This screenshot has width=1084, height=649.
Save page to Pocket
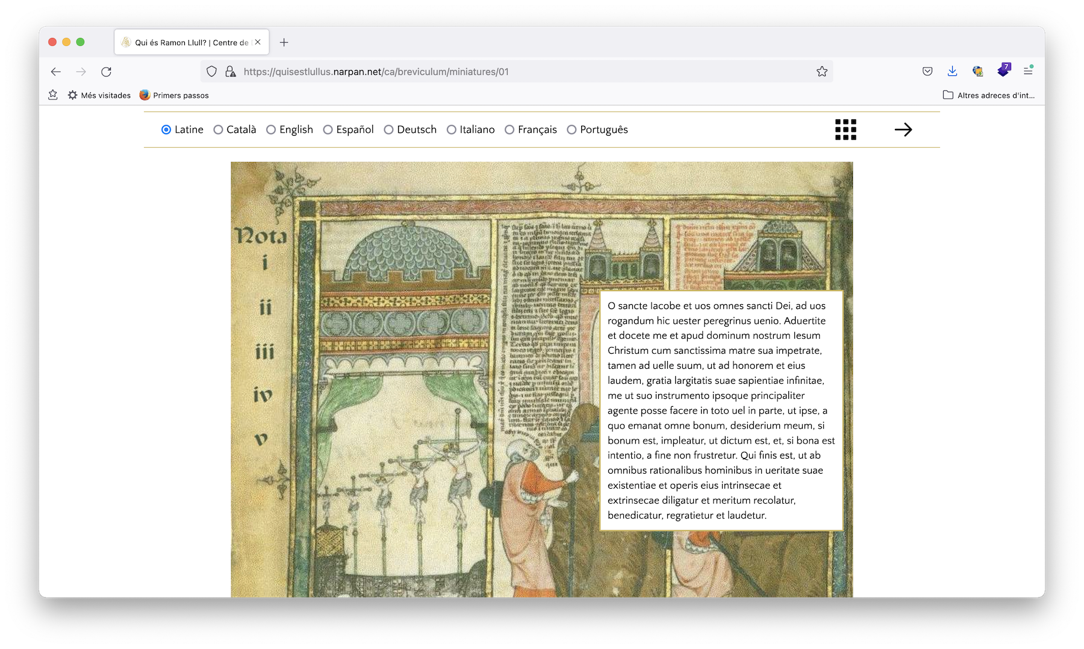(x=927, y=71)
